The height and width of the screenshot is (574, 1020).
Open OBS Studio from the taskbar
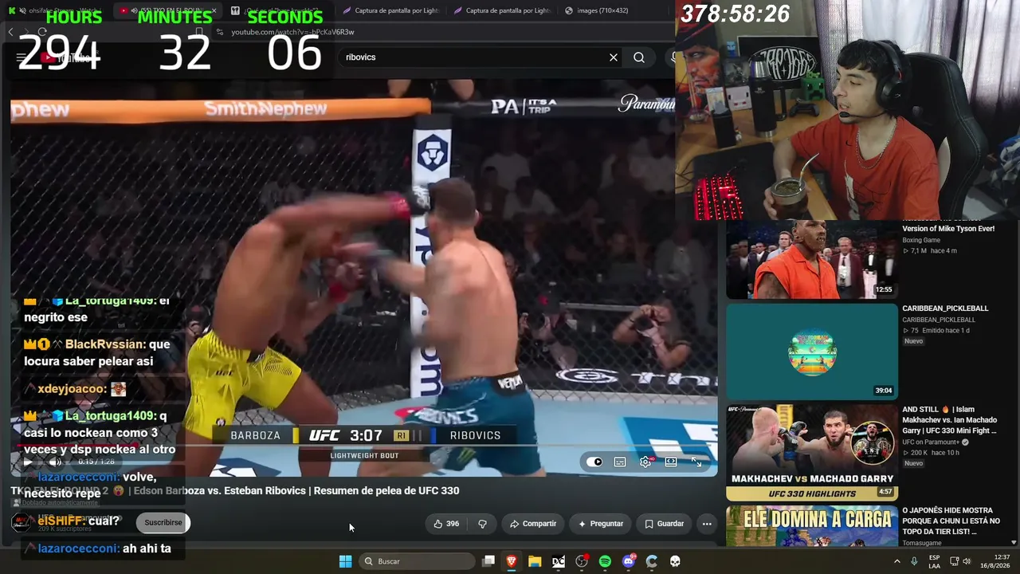[582, 561]
